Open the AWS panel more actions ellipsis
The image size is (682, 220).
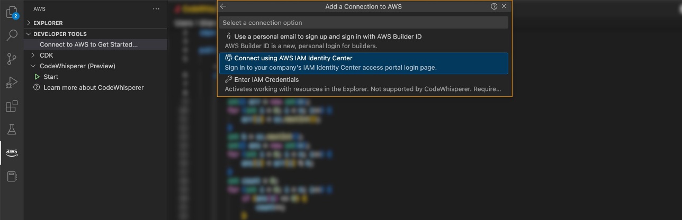156,9
